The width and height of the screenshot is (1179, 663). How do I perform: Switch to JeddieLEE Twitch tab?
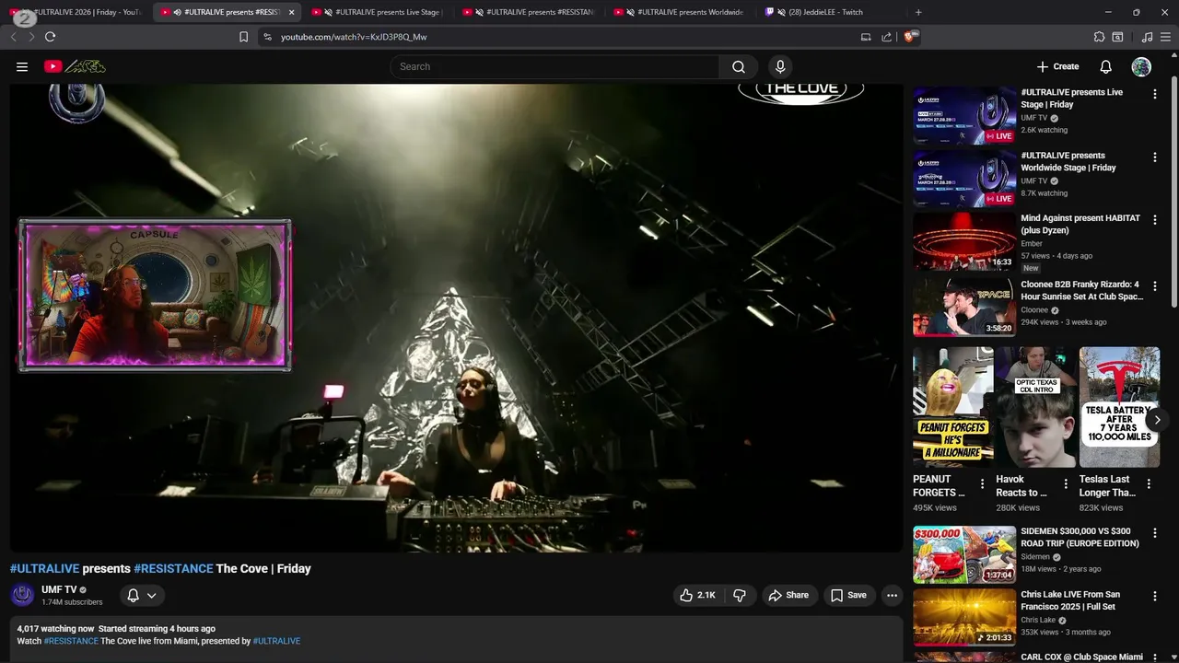[x=829, y=12]
